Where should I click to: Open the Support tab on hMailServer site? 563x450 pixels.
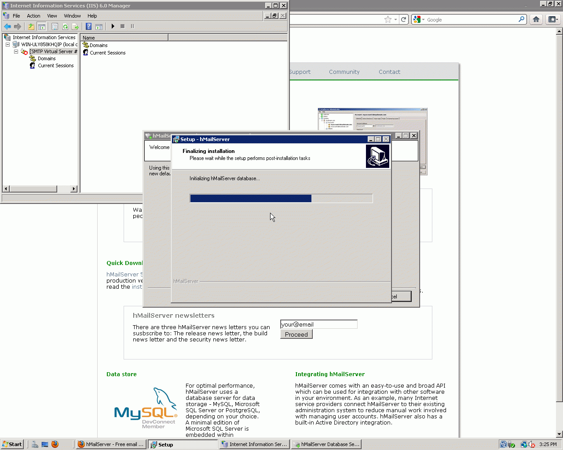300,72
